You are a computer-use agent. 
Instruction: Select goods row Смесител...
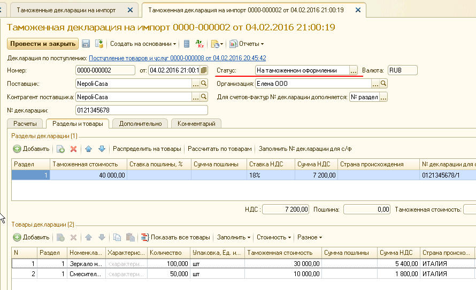[243, 274]
